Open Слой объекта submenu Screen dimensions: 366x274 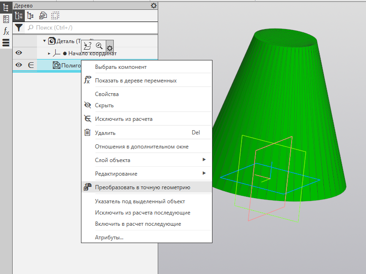pos(146,160)
